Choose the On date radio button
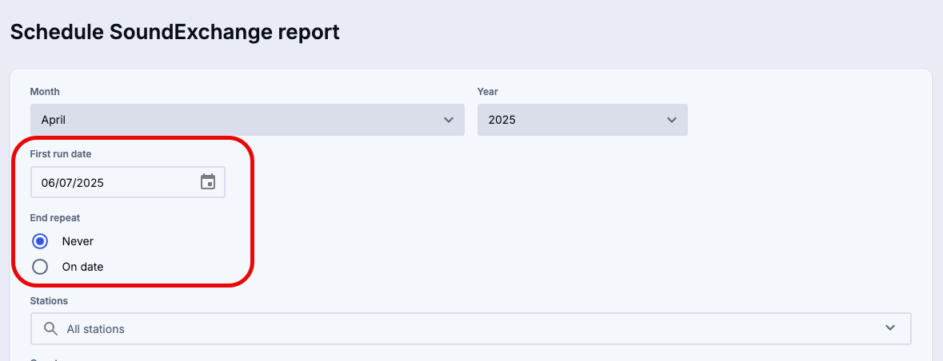 tap(40, 267)
